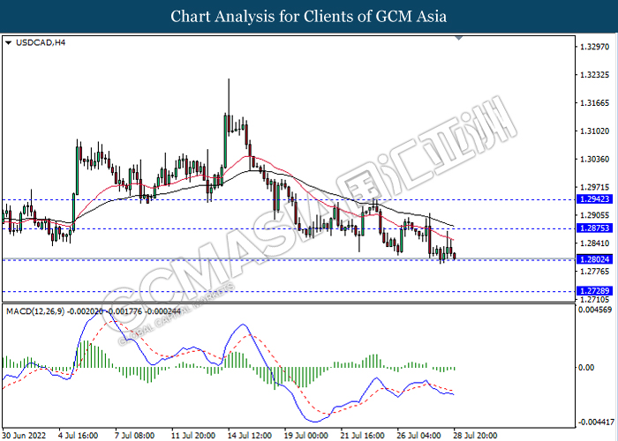The width and height of the screenshot is (618, 441).
Task: Click the Chart Analysis for Clients of GCM Asia title
Action: point(309,17)
